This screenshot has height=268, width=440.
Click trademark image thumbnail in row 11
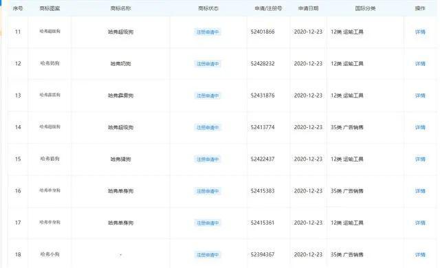pos(49,32)
